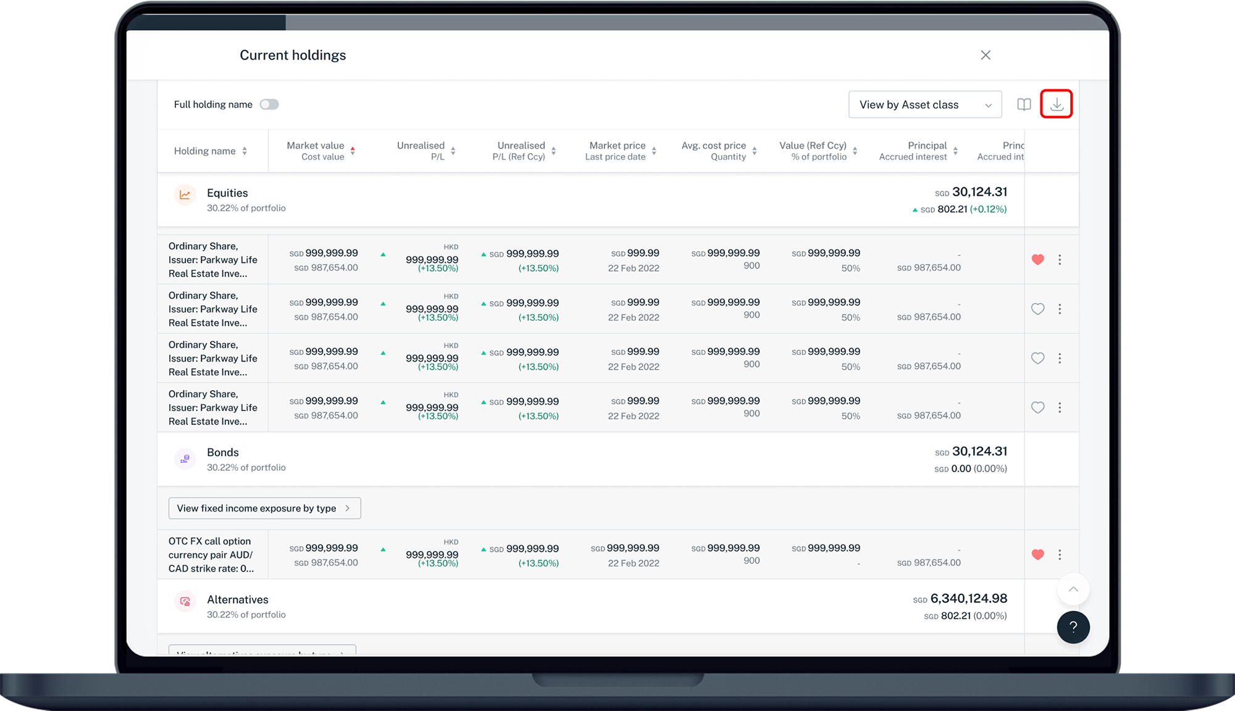Favorite the second Parkway Life holding heart
The height and width of the screenshot is (711, 1235).
(x=1037, y=309)
